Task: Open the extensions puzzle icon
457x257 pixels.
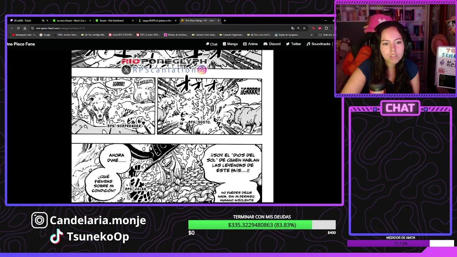Action: (x=326, y=28)
